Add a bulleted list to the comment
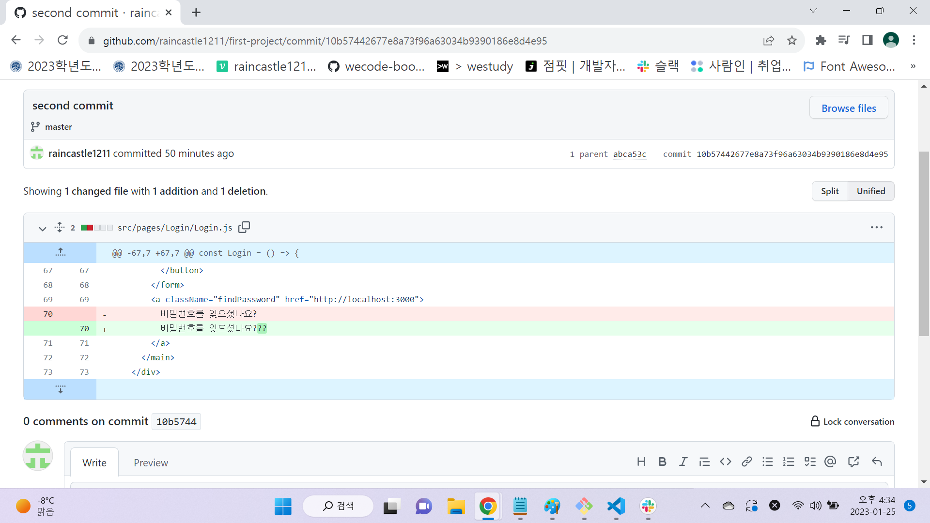 (x=767, y=461)
